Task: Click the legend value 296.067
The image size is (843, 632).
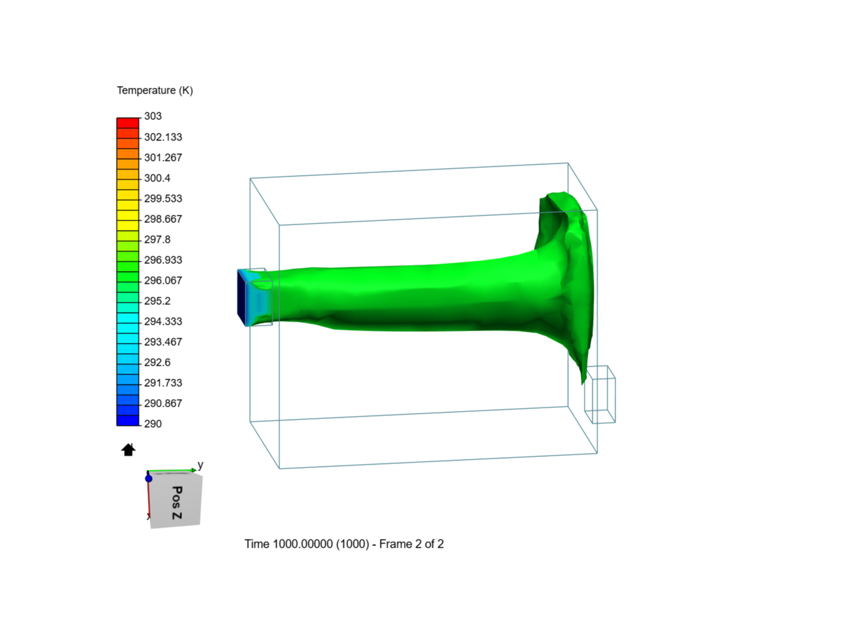Action: coord(163,280)
